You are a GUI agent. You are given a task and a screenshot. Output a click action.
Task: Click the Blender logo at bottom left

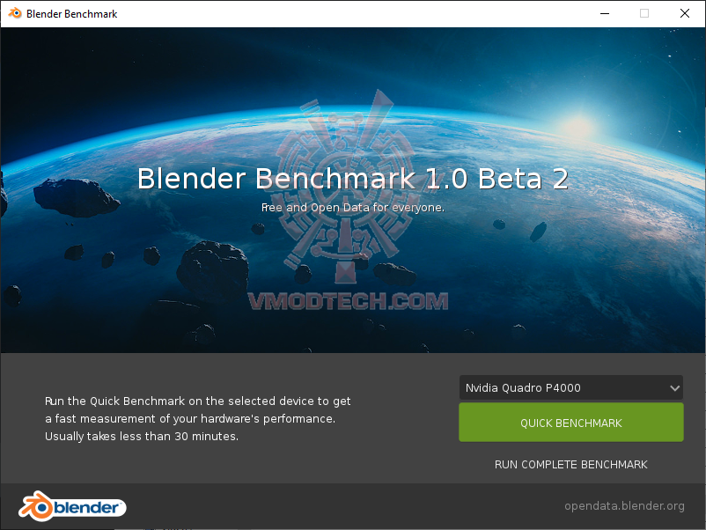point(72,506)
